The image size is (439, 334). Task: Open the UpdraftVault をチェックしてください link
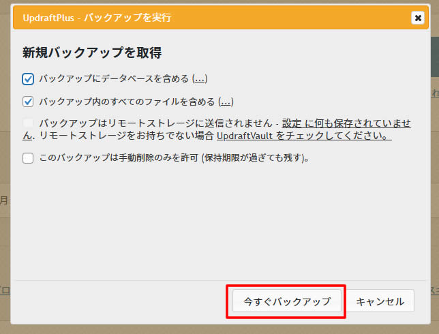[304, 136]
